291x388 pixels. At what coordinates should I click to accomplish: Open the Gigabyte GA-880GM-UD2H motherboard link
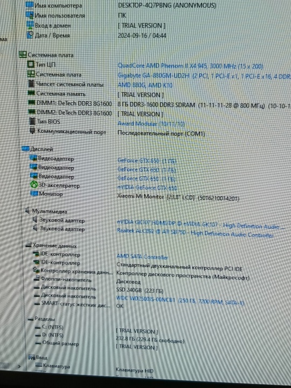point(204,76)
